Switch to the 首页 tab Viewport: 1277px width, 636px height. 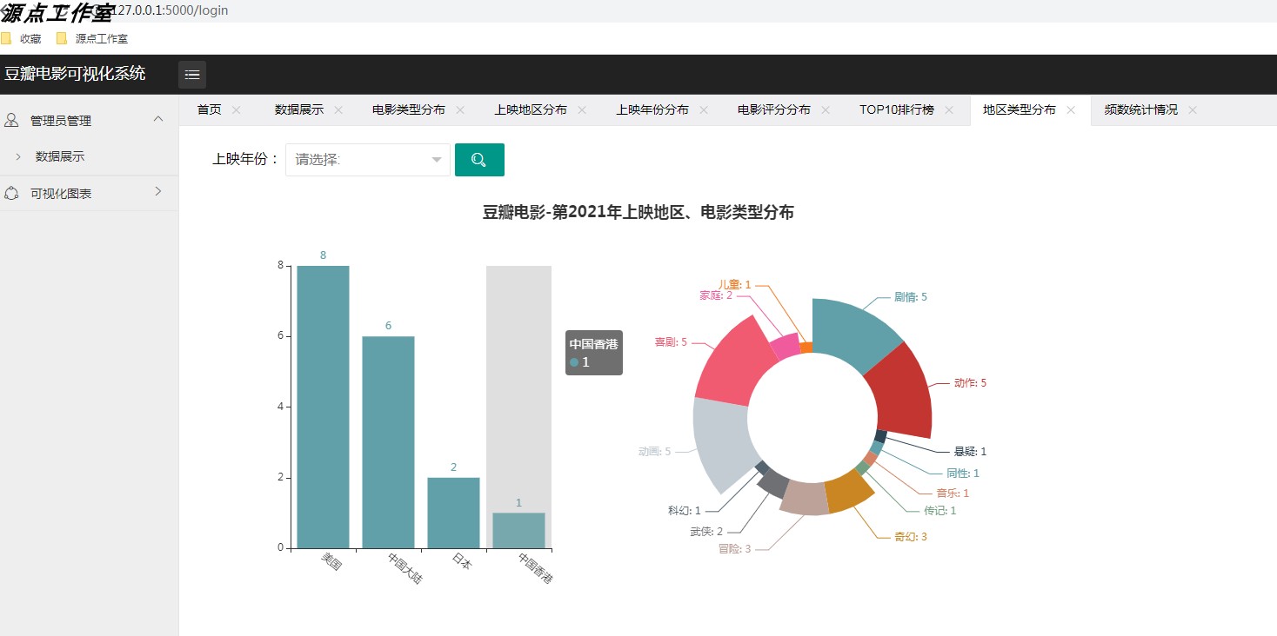coord(209,110)
